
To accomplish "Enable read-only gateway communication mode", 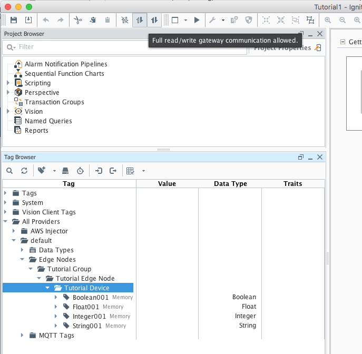I will tap(140, 20).
